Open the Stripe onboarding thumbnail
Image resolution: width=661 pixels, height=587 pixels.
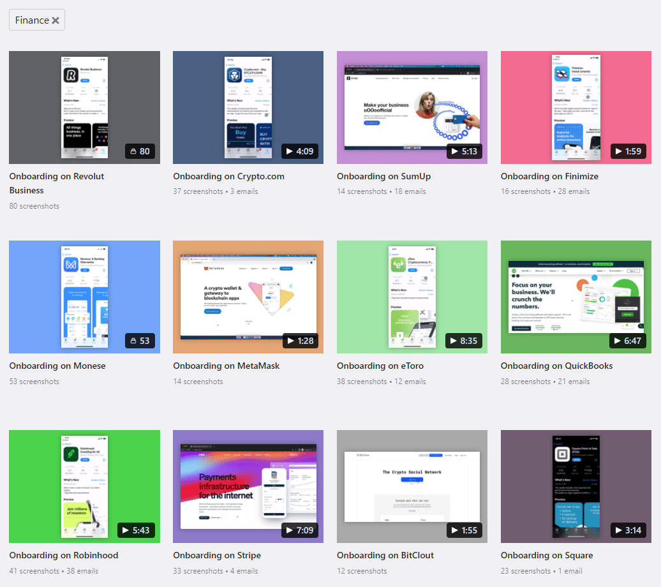click(248, 486)
